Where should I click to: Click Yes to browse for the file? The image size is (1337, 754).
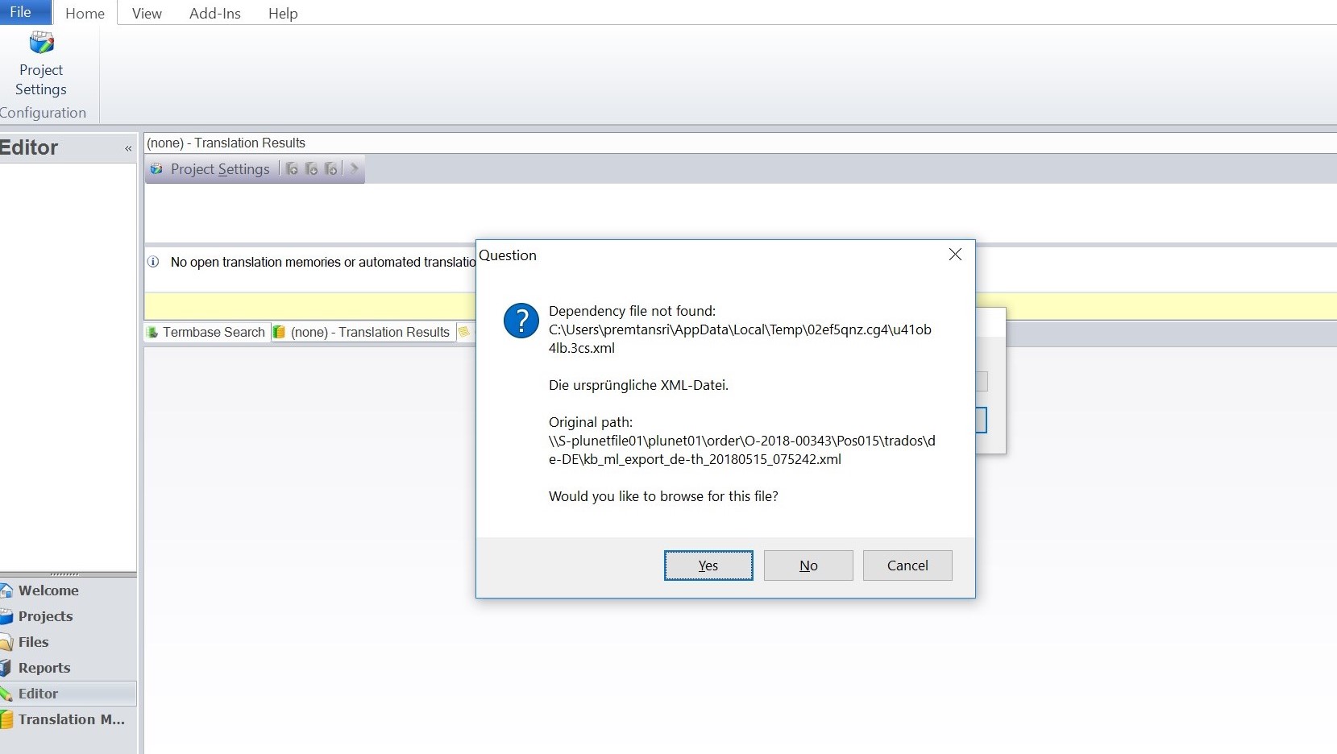pyautogui.click(x=708, y=565)
